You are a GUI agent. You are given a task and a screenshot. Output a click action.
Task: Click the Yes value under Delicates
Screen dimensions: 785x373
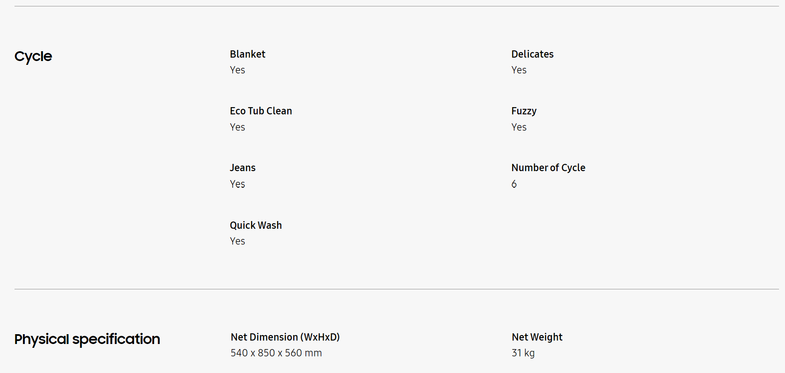point(519,70)
